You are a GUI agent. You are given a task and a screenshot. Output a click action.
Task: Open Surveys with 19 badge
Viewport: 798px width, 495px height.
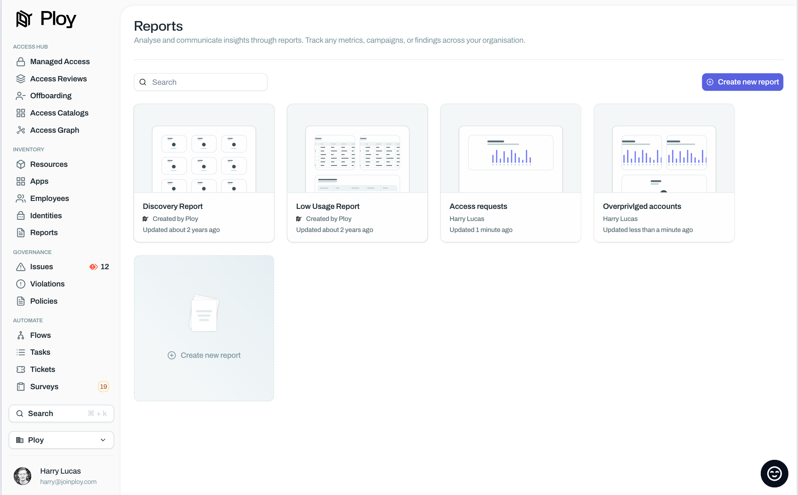pos(44,386)
